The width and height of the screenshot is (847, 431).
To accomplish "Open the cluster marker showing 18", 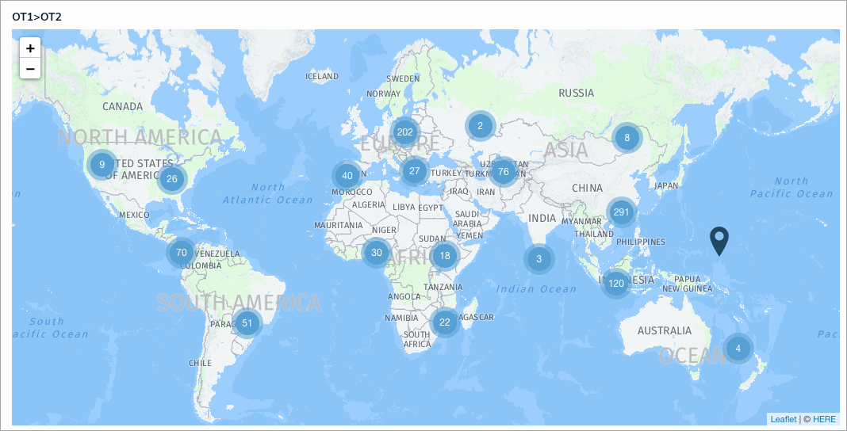I will 445,256.
